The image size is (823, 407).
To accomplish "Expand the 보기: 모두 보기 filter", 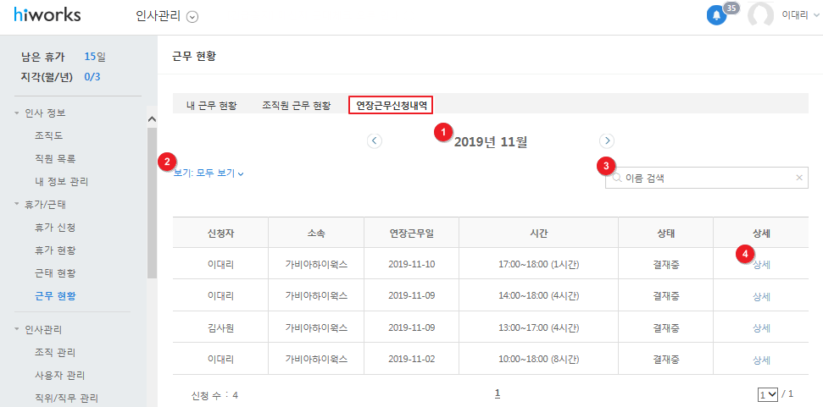I will click(x=209, y=173).
